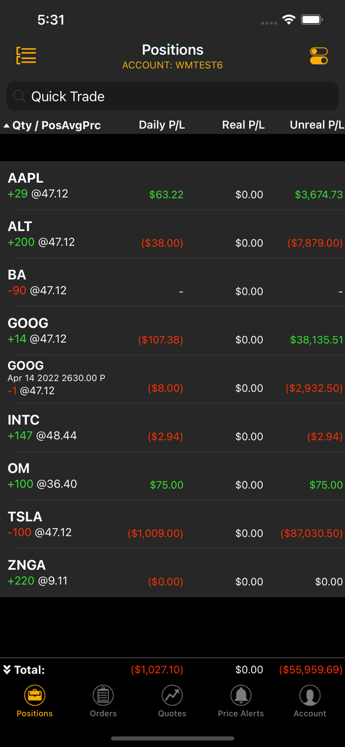Viewport: 345px width, 747px height.
Task: Select the TSLA position row
Action: pyautogui.click(x=172, y=525)
